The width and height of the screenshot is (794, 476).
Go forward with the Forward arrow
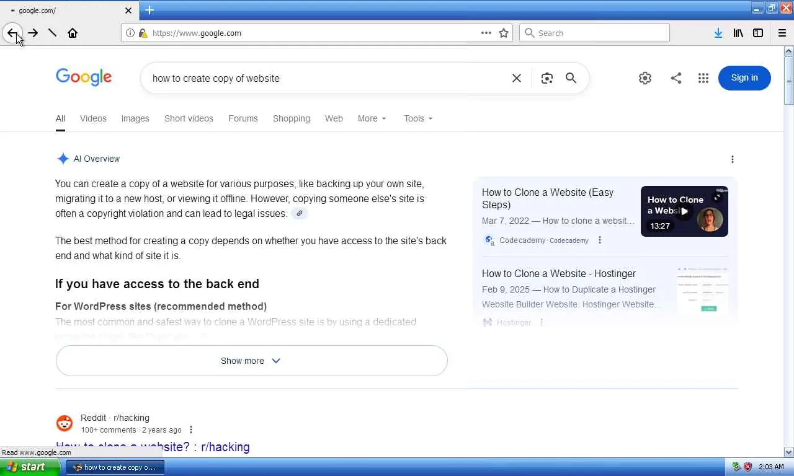(x=33, y=33)
